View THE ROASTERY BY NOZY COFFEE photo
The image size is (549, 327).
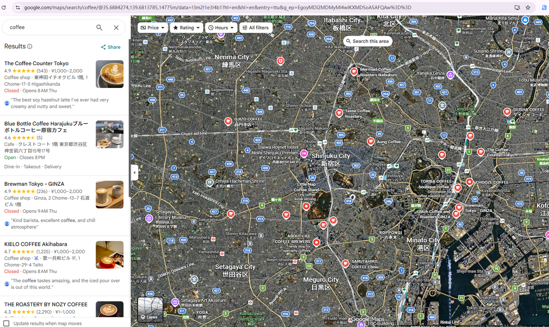coord(109,309)
